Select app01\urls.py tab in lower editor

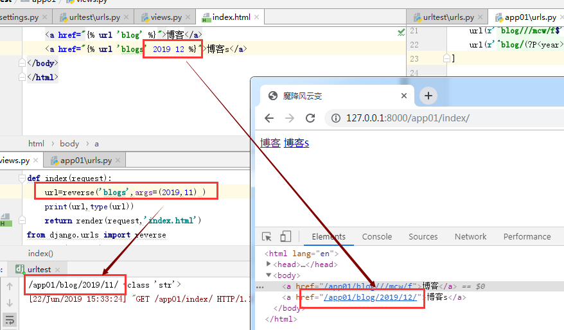point(86,161)
